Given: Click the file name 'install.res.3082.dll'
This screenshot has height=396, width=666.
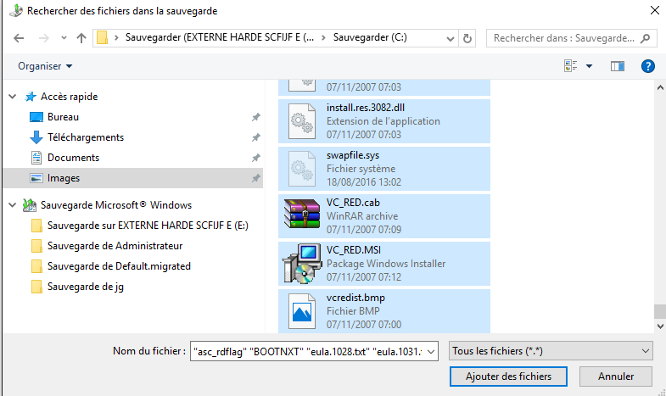Looking at the screenshot, I should coord(366,108).
